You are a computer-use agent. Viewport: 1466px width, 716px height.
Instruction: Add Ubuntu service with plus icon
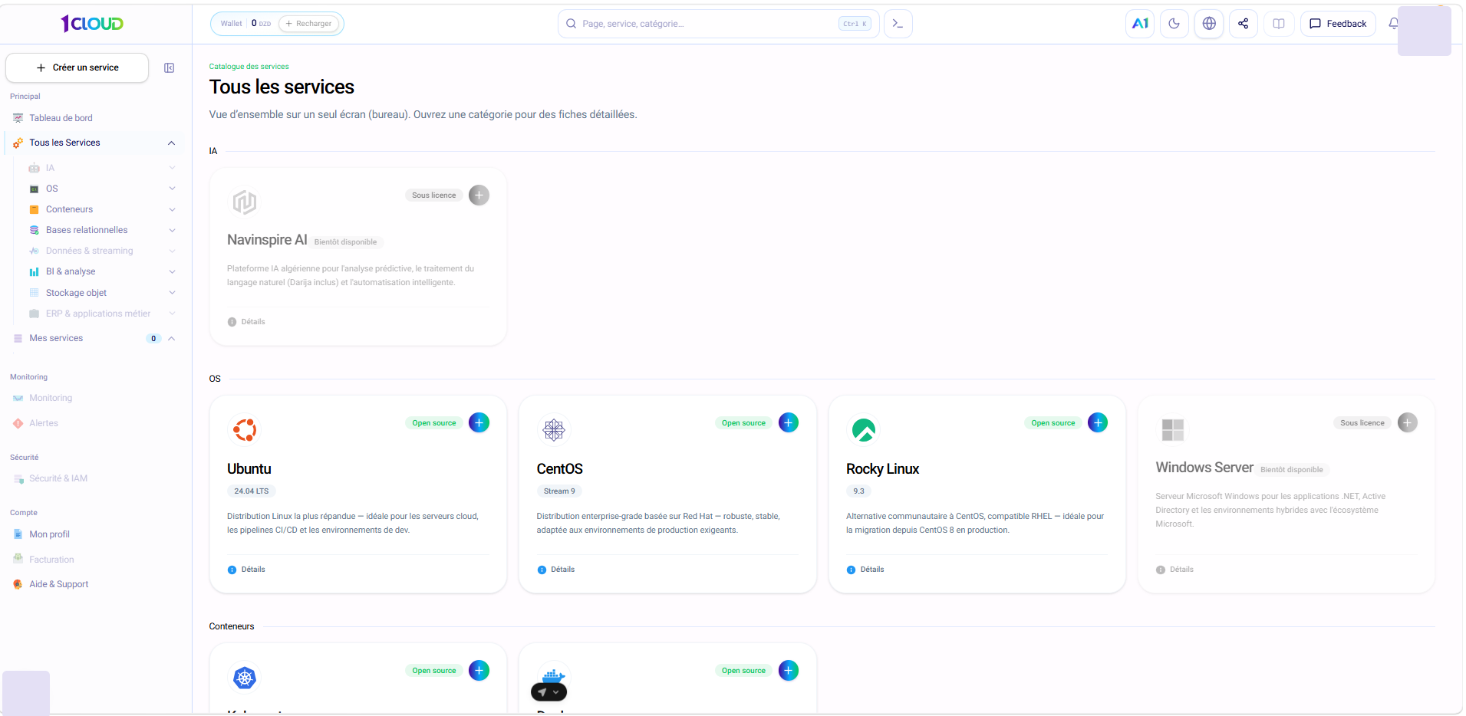(x=479, y=422)
